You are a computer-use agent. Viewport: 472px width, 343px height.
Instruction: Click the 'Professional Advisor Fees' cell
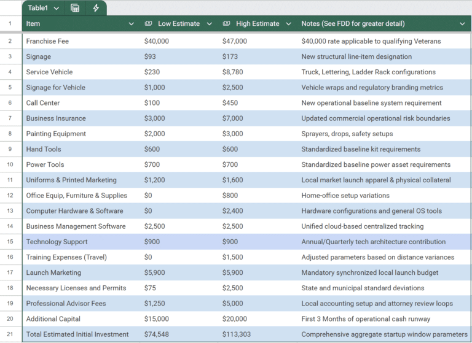(x=81, y=304)
